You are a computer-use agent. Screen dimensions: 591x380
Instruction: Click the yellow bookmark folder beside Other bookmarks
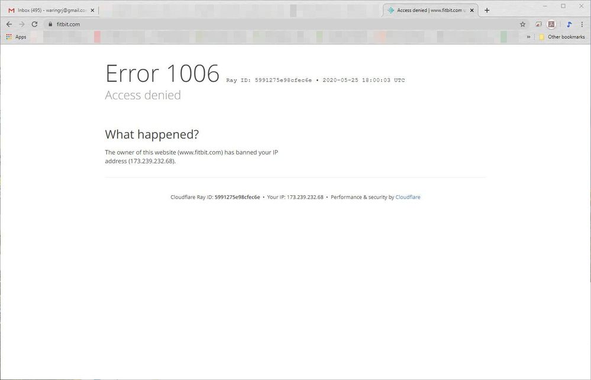pyautogui.click(x=541, y=37)
